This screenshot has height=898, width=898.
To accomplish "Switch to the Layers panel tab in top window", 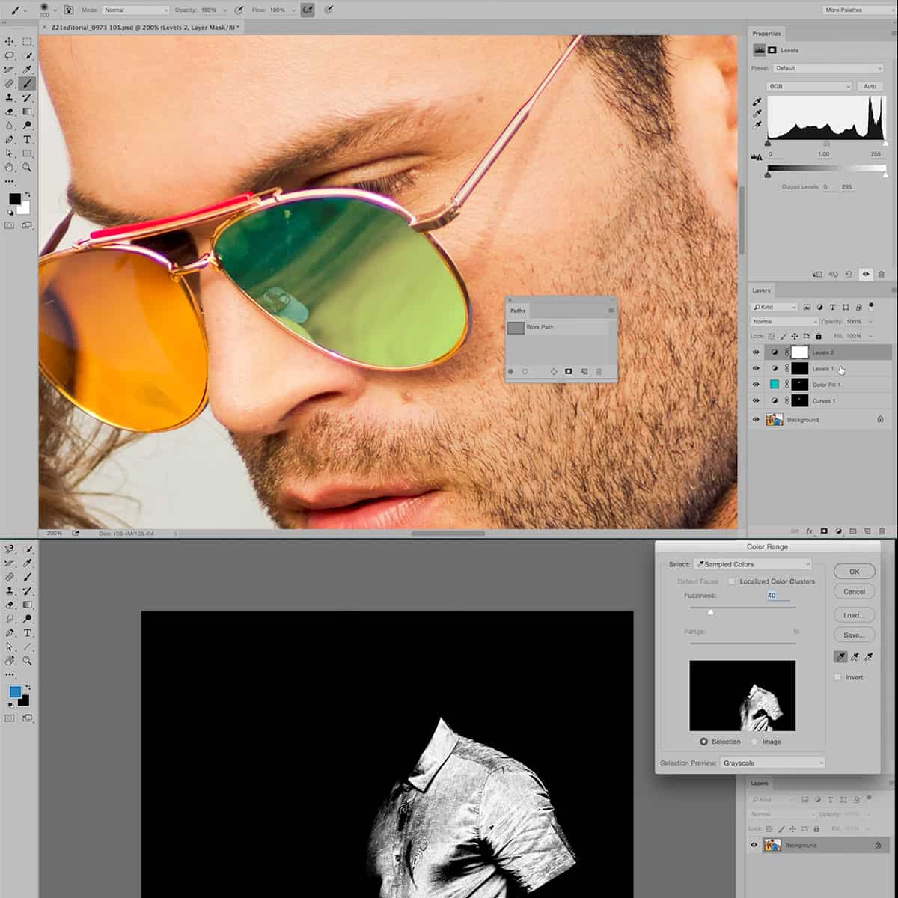I will 761,290.
